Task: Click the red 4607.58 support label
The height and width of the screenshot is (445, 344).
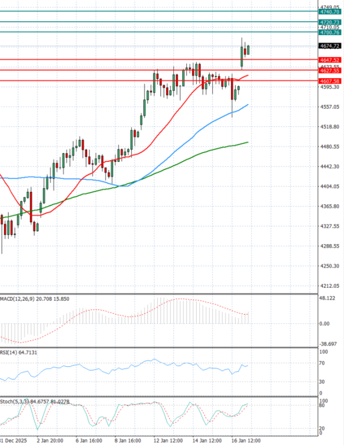Action: coord(331,82)
